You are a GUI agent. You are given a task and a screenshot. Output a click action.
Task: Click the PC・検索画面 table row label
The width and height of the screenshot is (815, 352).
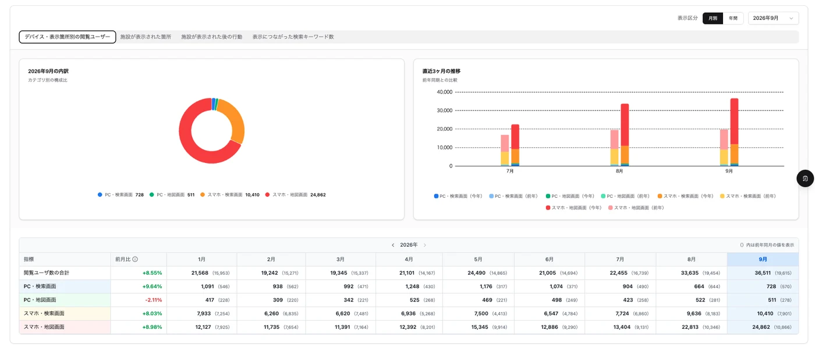click(40, 286)
